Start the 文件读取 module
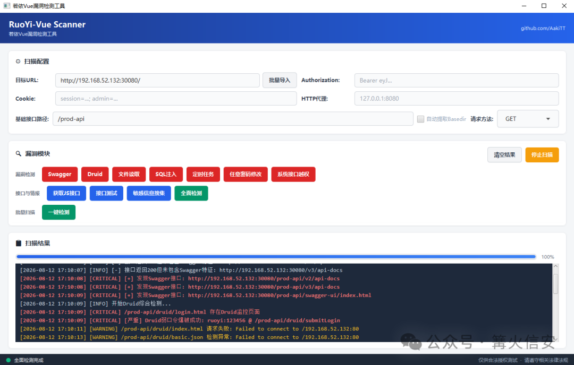The image size is (574, 365). tap(129, 175)
